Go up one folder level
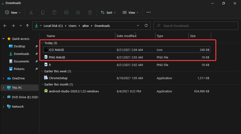Viewport: 241px width, 134px height. 27,26
